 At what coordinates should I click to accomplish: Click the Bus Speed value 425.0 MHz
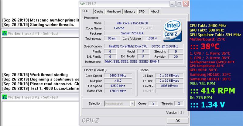tap(118, 86)
